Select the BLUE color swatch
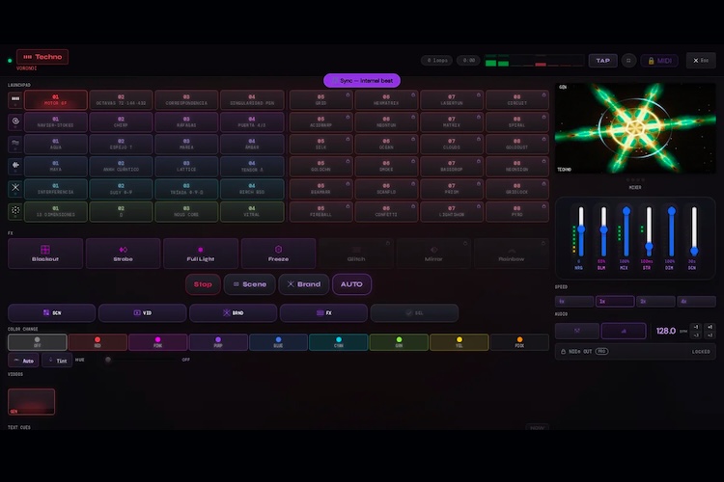Image resolution: width=724 pixels, height=482 pixels. (x=278, y=342)
